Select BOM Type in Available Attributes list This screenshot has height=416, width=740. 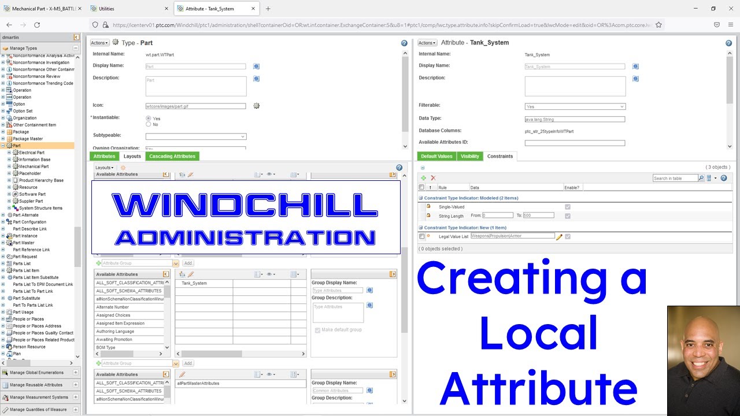pyautogui.click(x=129, y=348)
